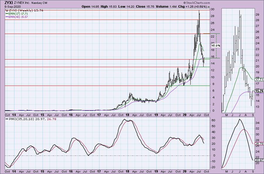Click the 4 label on the main price axis
Screen dimensions: 264x174
pos(213,97)
